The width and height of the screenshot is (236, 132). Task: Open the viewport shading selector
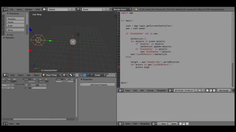(x=65, y=75)
